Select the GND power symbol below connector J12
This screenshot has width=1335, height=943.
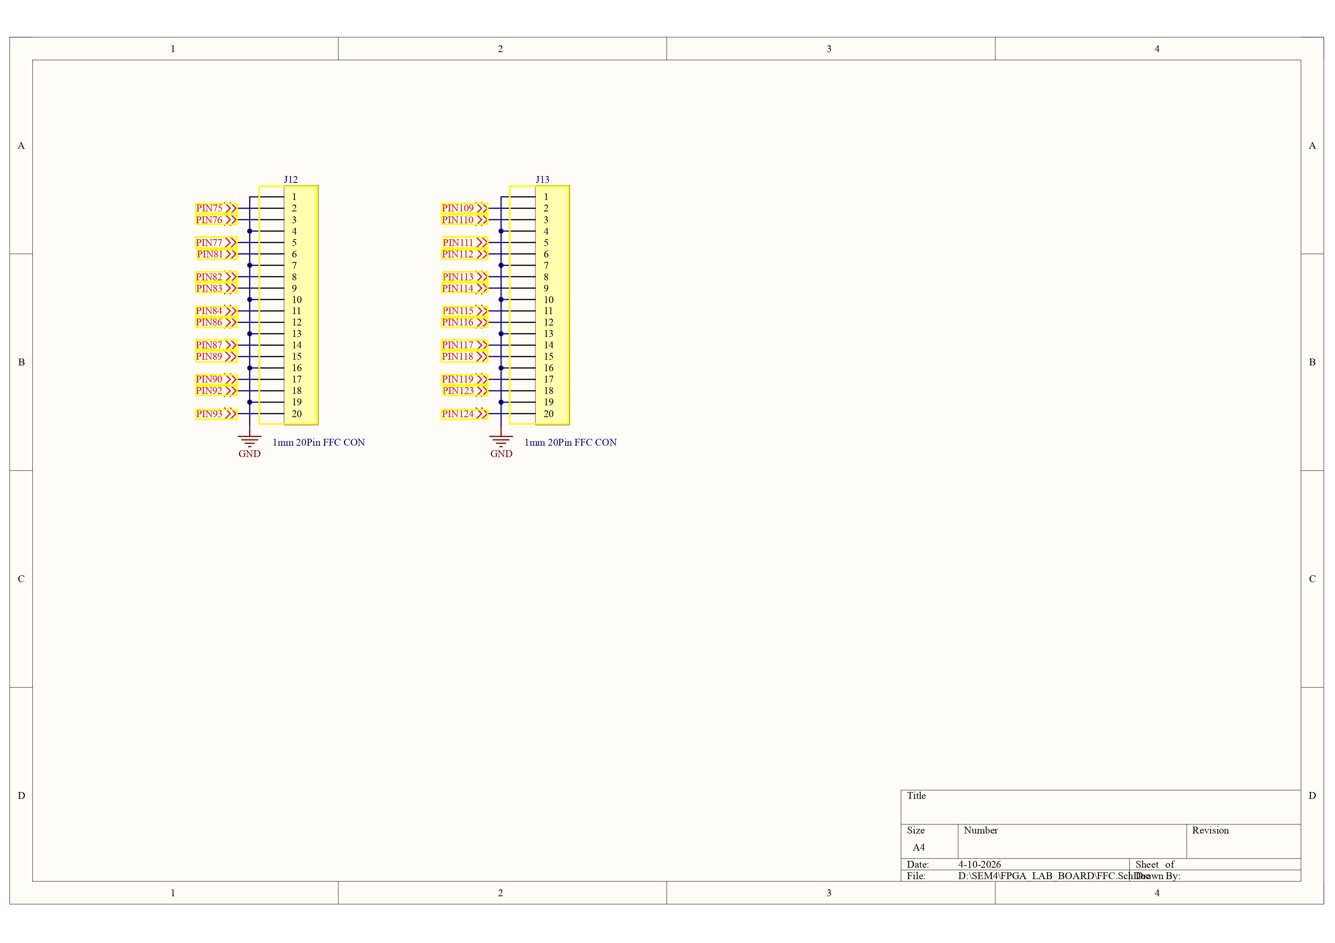pos(250,438)
